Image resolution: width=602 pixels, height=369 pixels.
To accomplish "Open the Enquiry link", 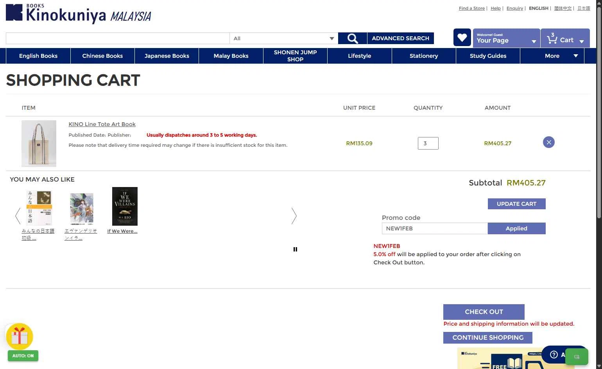I will click(x=515, y=8).
